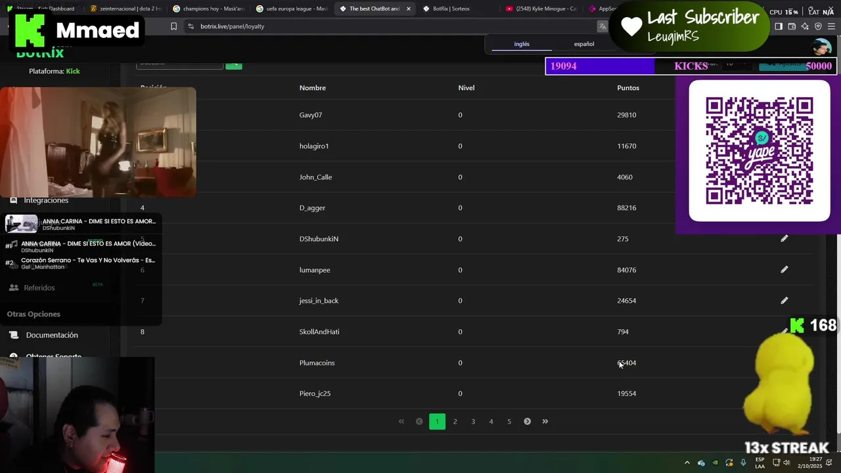This screenshot has height=473, width=841.
Task: Go to page 3 of the loyalty table
Action: click(473, 421)
